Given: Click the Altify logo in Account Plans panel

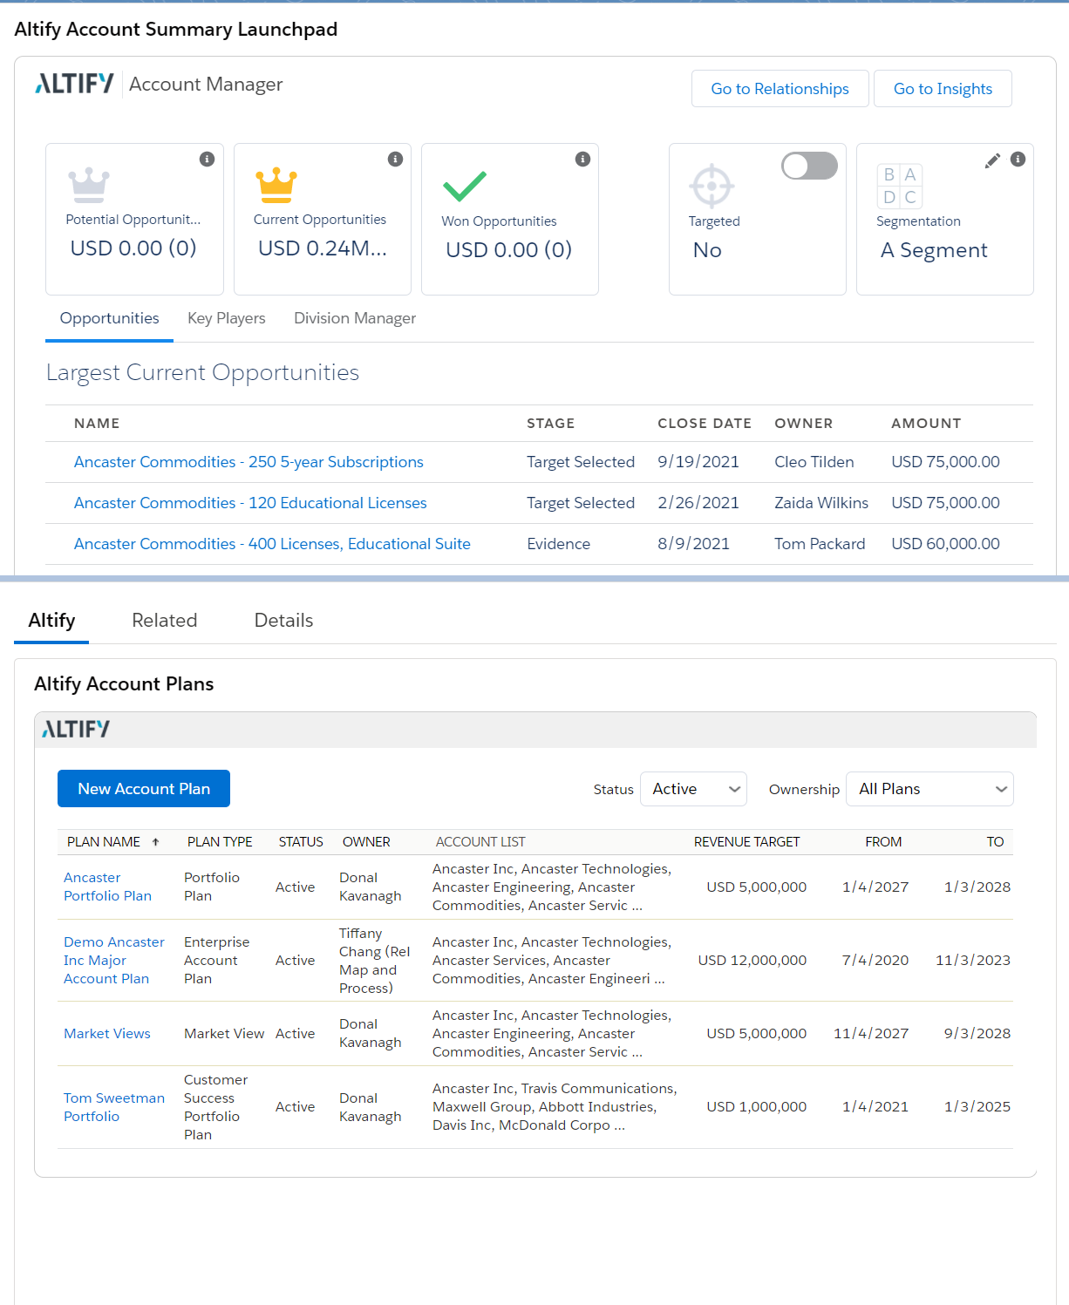Looking at the screenshot, I should click(x=76, y=729).
